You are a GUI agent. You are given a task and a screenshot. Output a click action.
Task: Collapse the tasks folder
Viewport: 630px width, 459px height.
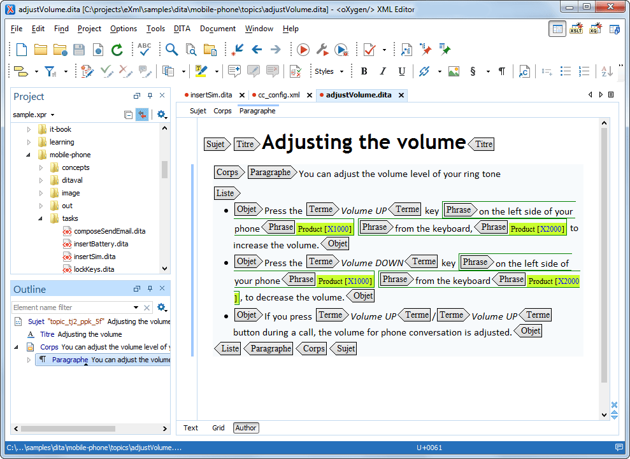pyautogui.click(x=41, y=218)
